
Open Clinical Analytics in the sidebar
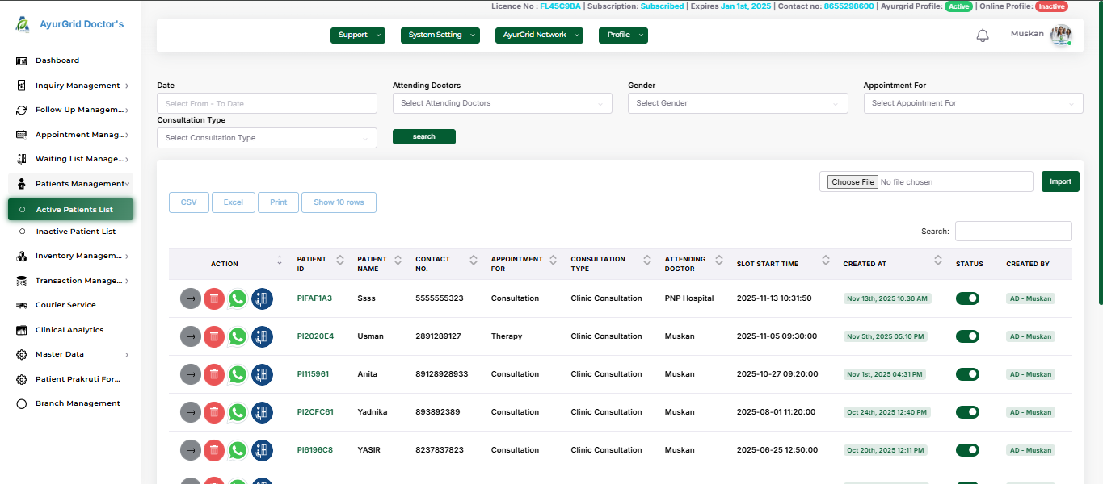(x=69, y=330)
